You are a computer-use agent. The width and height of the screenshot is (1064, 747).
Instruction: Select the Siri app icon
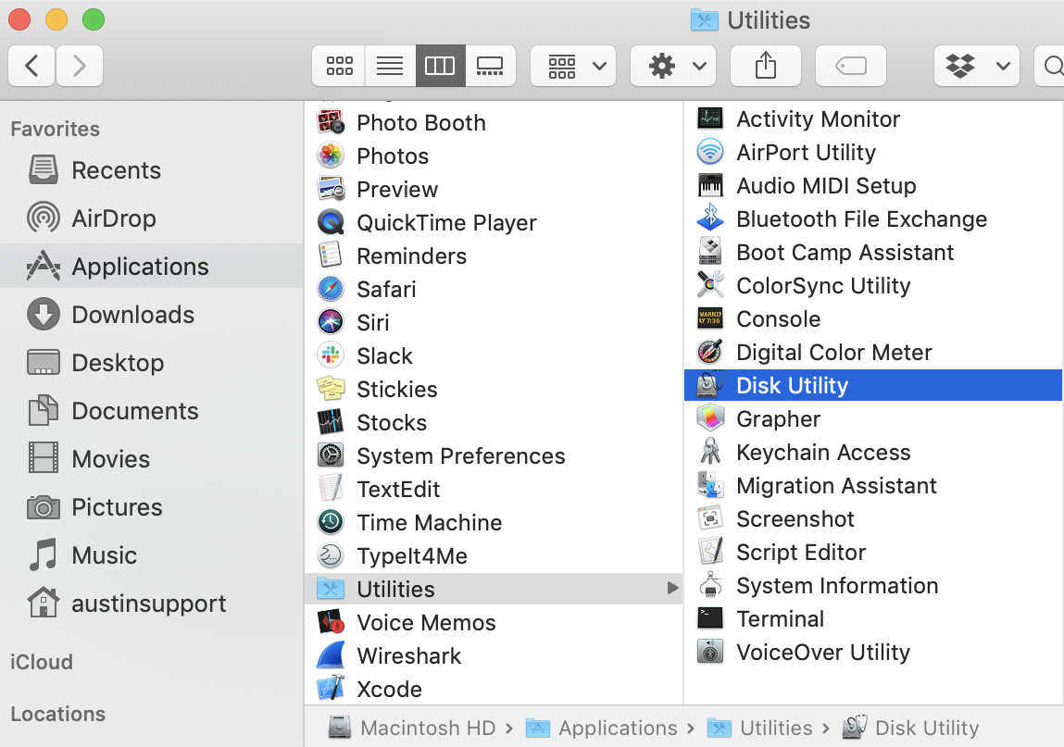(331, 322)
